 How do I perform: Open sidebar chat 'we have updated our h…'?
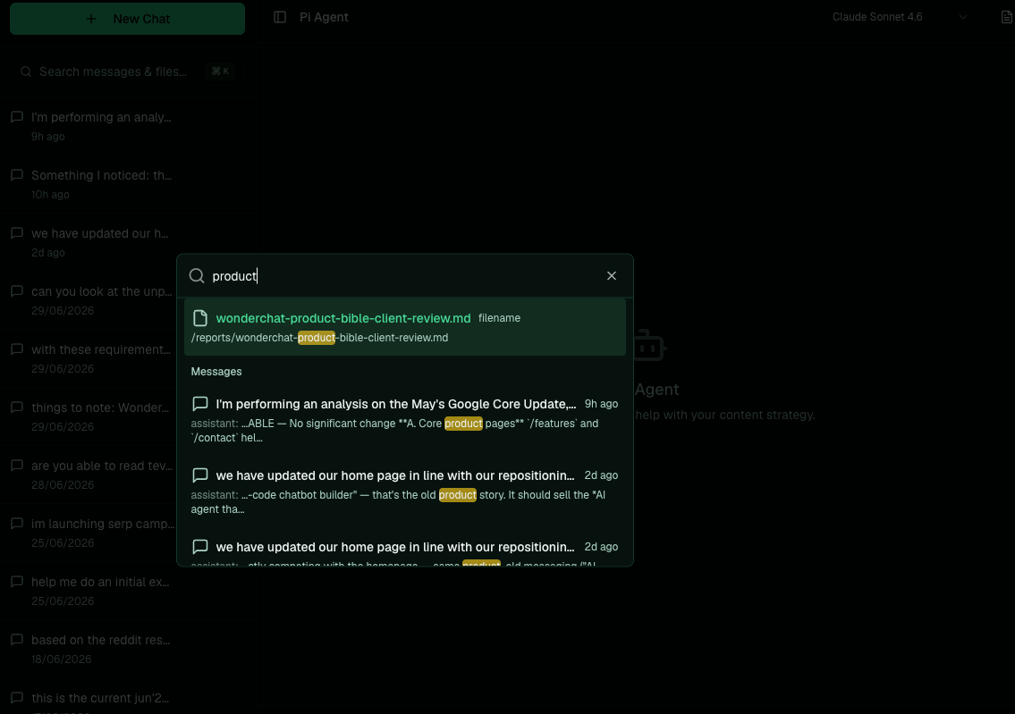[128, 242]
